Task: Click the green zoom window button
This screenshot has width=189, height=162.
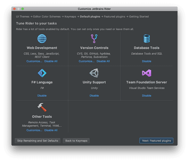Action: coord(22,9)
